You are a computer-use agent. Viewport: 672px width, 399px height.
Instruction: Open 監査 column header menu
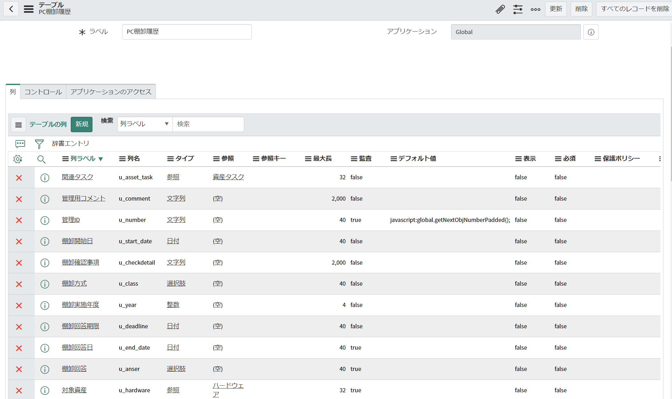click(x=354, y=159)
